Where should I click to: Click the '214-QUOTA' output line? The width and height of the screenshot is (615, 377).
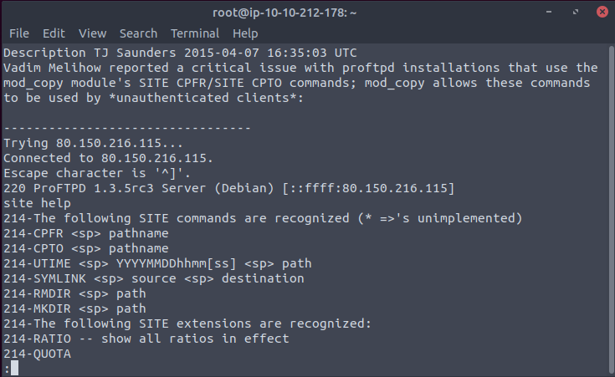(x=38, y=354)
